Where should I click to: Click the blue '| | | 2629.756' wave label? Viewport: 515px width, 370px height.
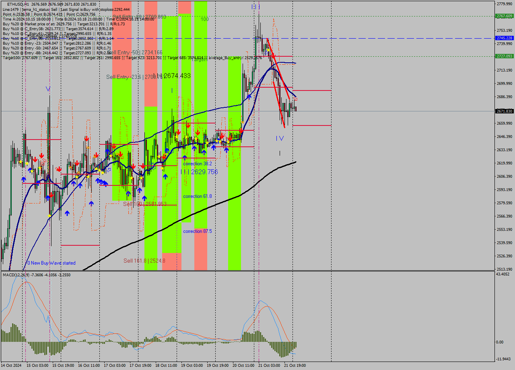pyautogui.click(x=199, y=172)
